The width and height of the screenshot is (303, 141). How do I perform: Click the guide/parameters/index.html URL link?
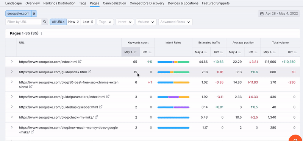click(62, 97)
